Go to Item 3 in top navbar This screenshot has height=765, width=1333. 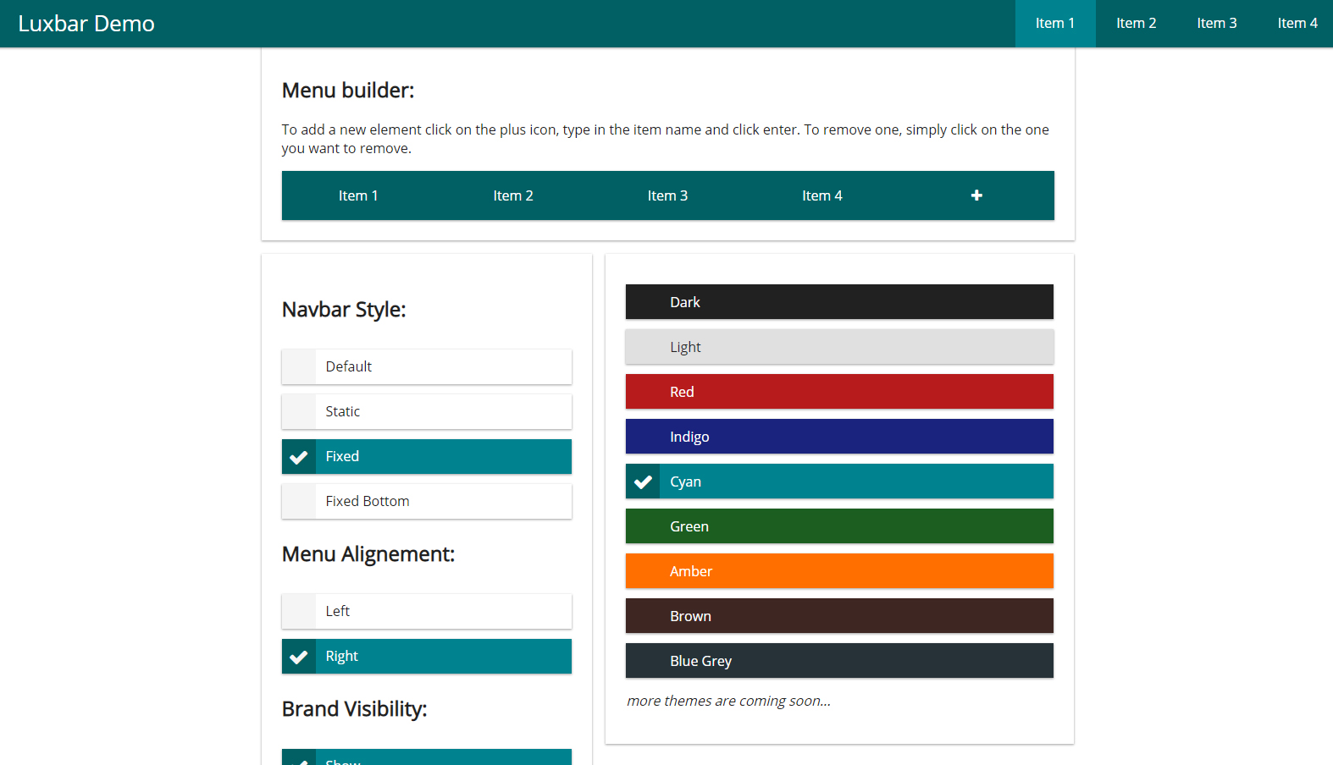pyautogui.click(x=1216, y=24)
